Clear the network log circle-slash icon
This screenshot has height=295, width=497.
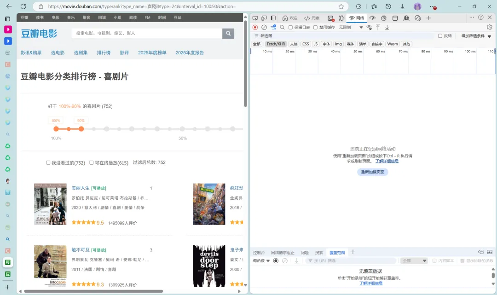coord(264,27)
